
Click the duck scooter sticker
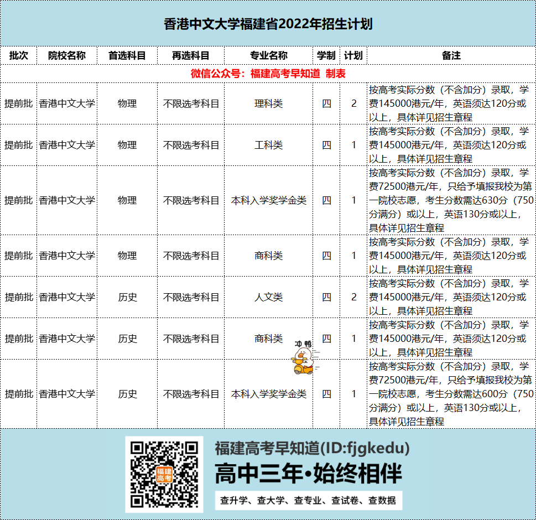click(x=305, y=357)
